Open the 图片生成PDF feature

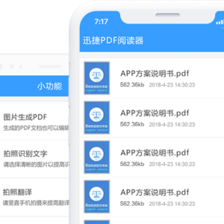(25, 117)
